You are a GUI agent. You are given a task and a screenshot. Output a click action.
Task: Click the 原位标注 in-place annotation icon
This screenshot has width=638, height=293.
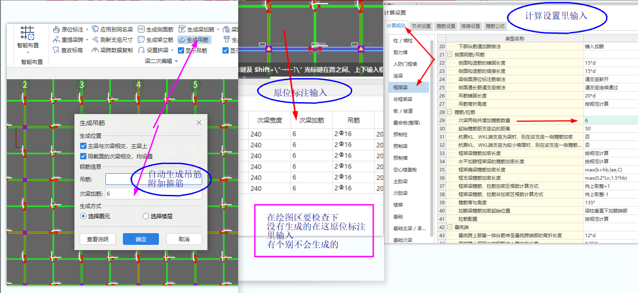click(x=56, y=29)
